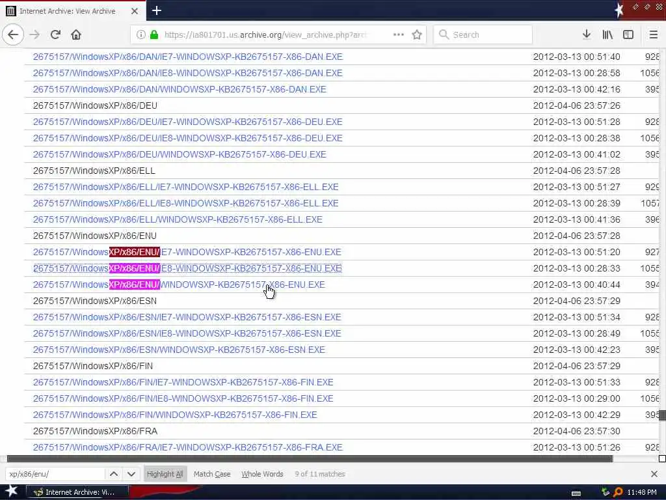Open the Firefox hamburger menu
The height and width of the screenshot is (500, 666).
(653, 35)
